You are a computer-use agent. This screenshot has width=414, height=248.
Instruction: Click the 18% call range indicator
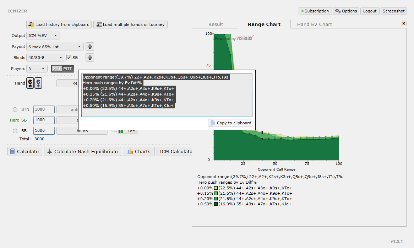click(x=128, y=131)
